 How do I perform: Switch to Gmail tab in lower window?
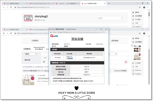(x=39, y=29)
